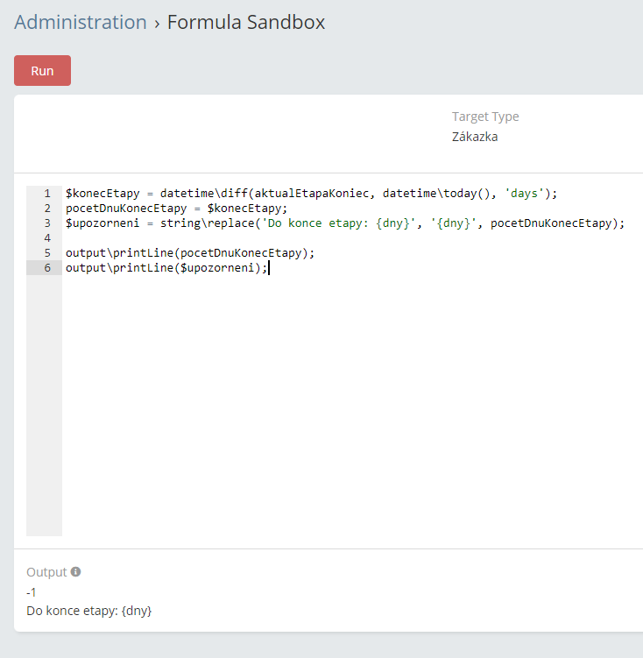Click line number 5 in editor gutter
This screenshot has width=643, height=658.
47,253
